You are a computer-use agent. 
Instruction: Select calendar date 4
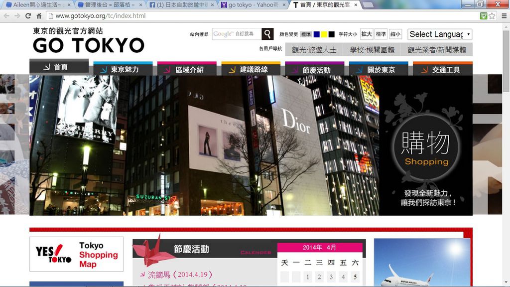pyautogui.click(x=343, y=277)
